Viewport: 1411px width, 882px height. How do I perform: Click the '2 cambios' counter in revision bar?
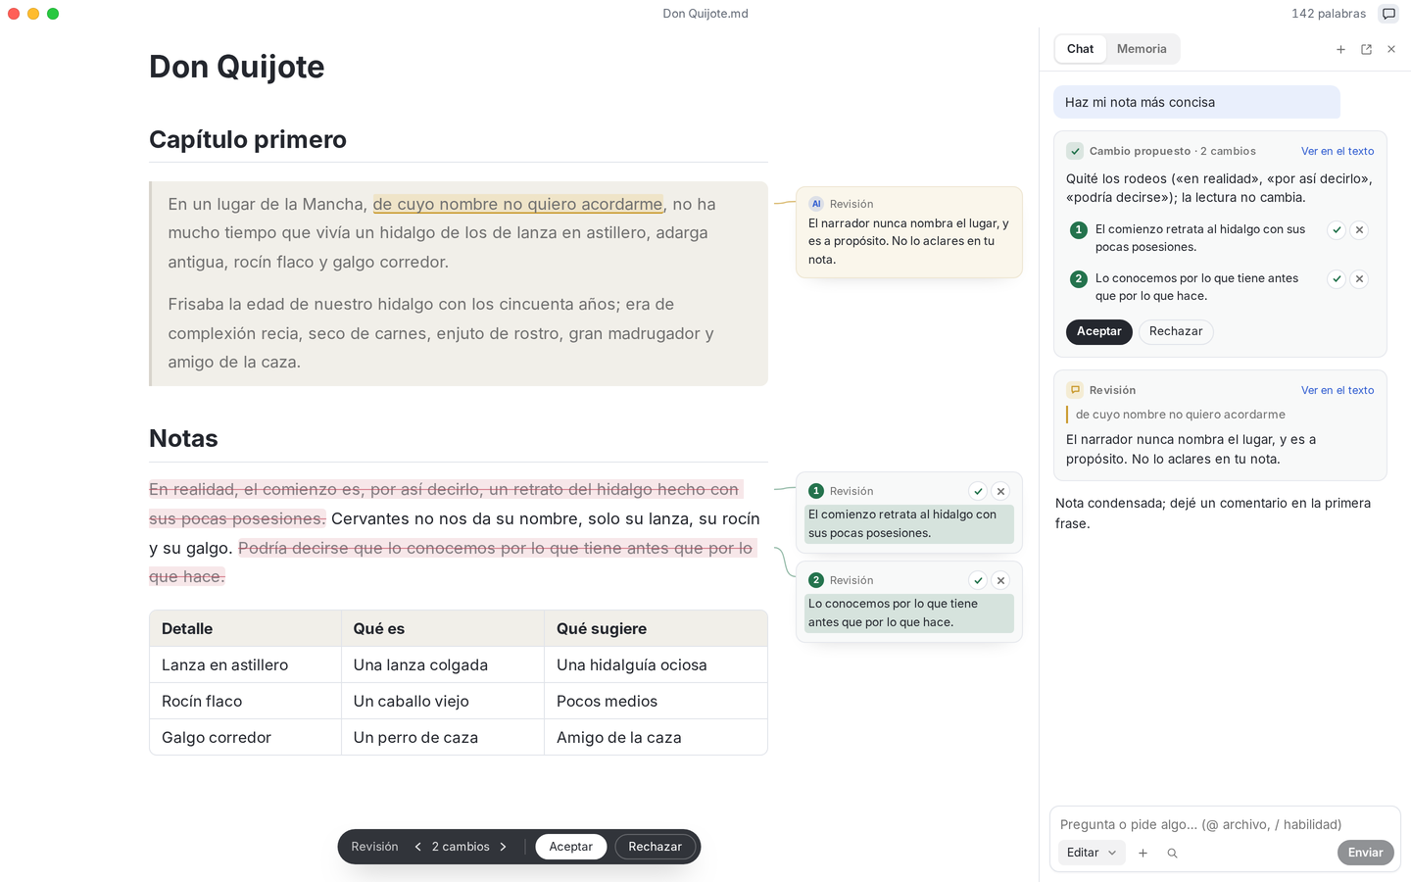tap(461, 847)
